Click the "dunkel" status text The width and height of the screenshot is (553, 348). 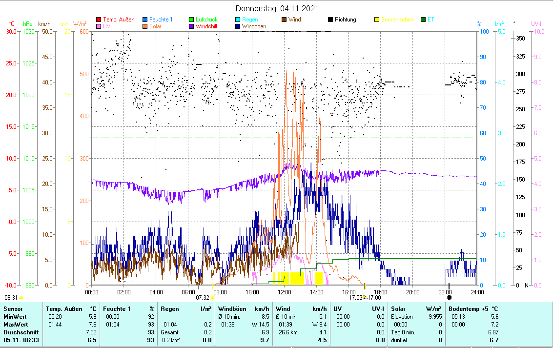399,340
